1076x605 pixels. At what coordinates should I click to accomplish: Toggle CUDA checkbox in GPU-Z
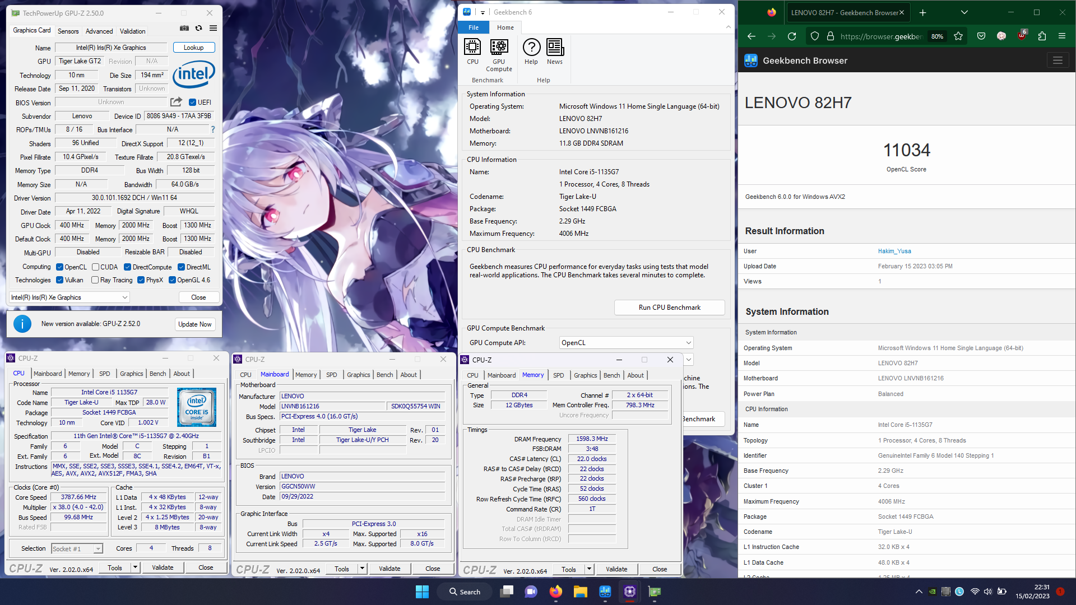pyautogui.click(x=96, y=267)
